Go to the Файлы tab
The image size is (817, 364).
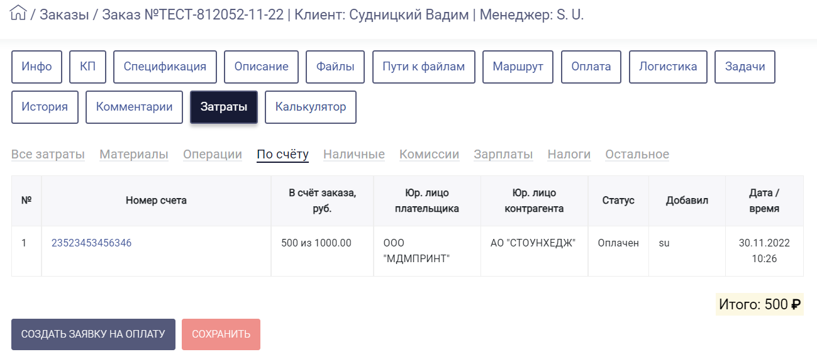click(x=335, y=67)
